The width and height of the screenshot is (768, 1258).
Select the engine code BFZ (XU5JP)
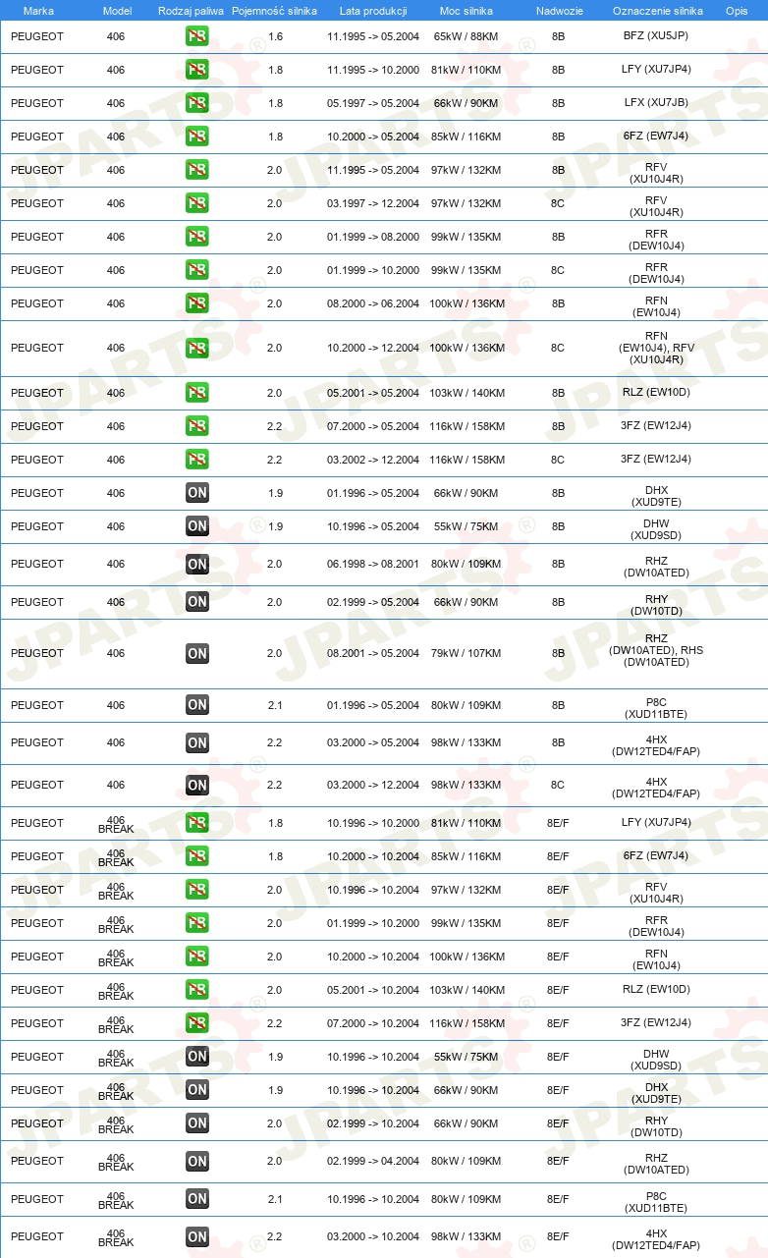pos(656,36)
